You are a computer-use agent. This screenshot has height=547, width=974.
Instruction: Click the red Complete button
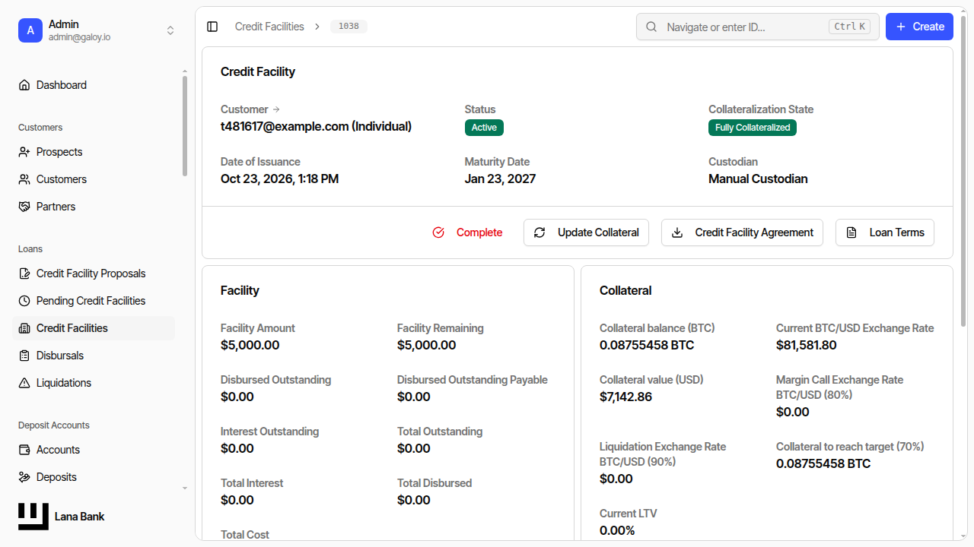pos(467,232)
